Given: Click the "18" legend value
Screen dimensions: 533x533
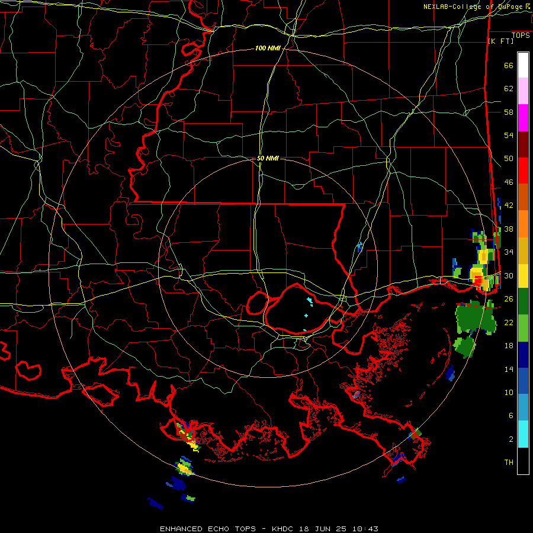Looking at the screenshot, I should click(509, 346).
